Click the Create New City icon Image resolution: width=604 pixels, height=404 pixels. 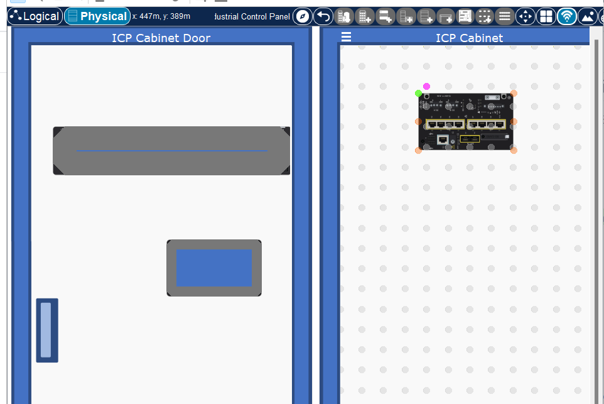(x=343, y=16)
